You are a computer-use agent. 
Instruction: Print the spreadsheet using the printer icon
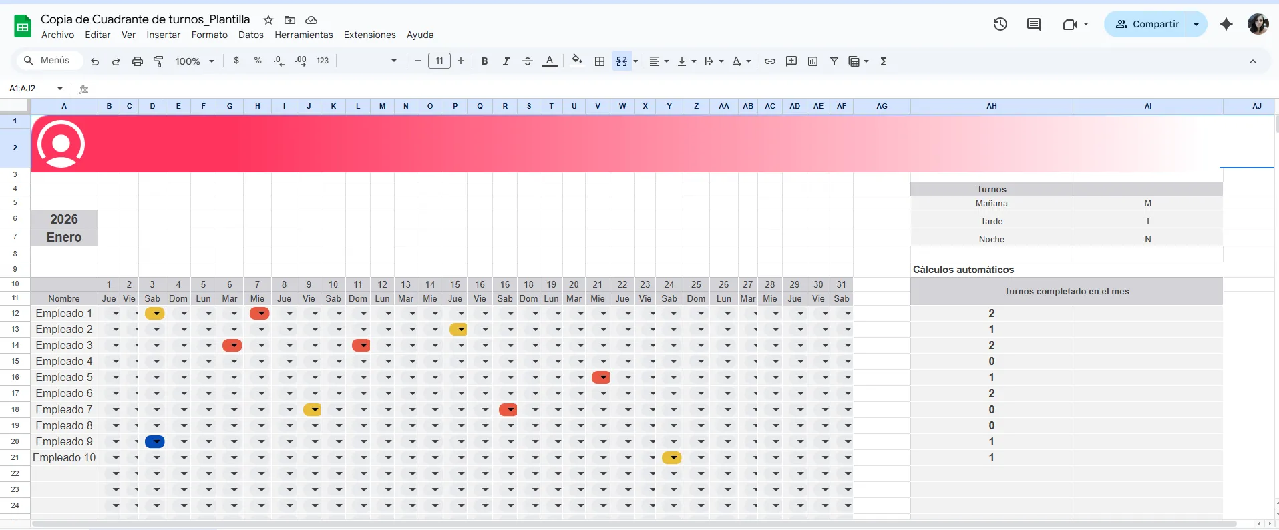[137, 61]
